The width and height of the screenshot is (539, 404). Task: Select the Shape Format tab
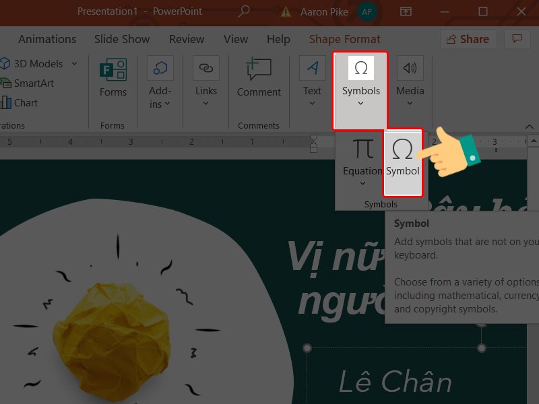coord(344,39)
